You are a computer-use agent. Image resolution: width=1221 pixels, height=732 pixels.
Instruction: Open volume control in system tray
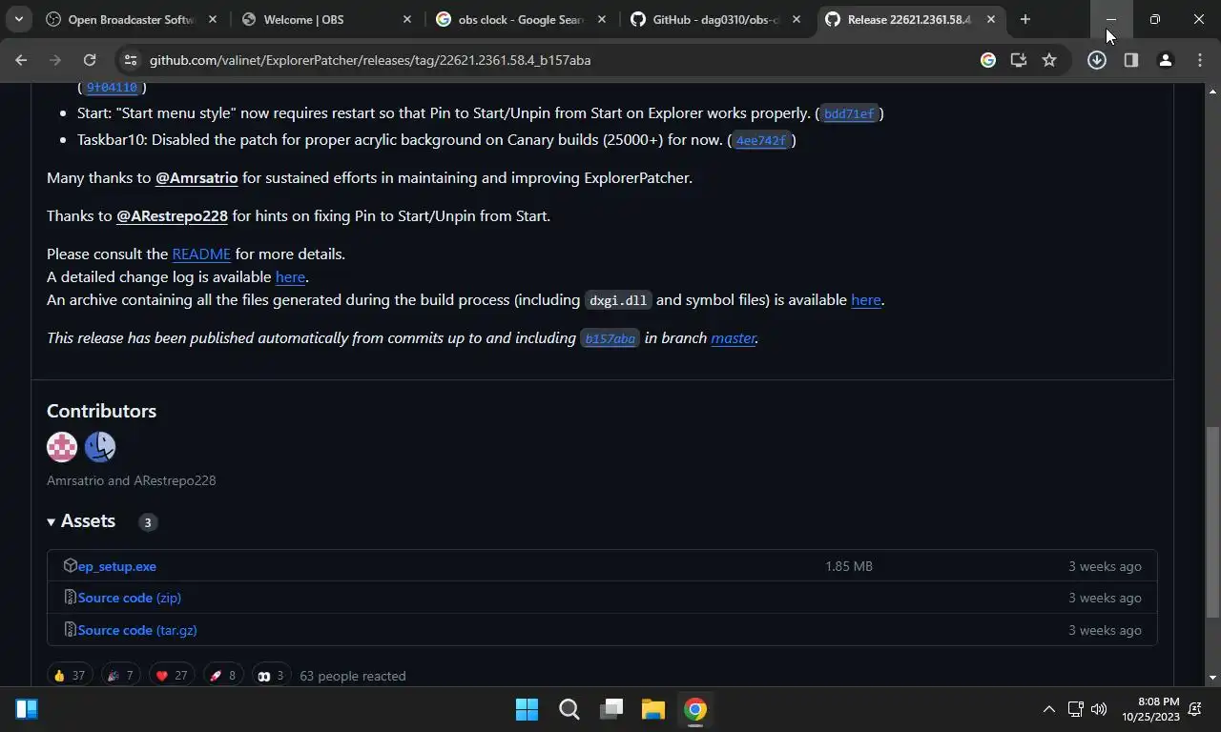(1099, 709)
